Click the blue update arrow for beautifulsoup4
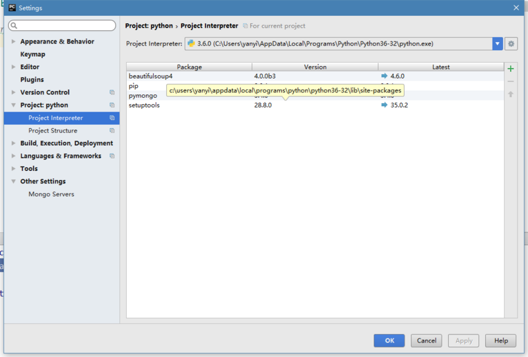Viewport: 528px width, 357px height. [384, 76]
